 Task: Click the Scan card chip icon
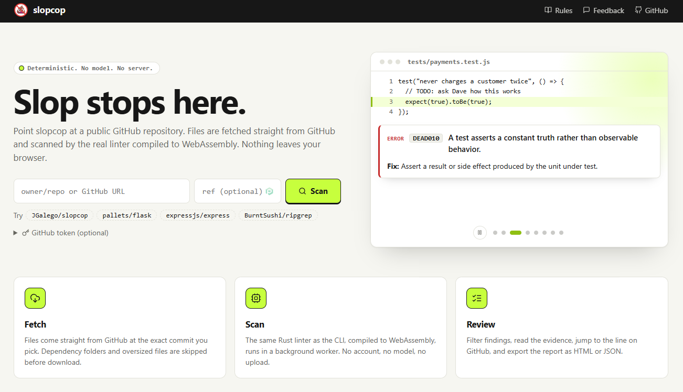tap(256, 298)
